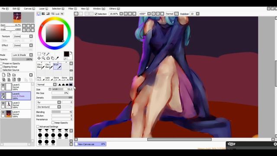Open the Edit menu
The image size is (277, 156).
click(16, 9)
